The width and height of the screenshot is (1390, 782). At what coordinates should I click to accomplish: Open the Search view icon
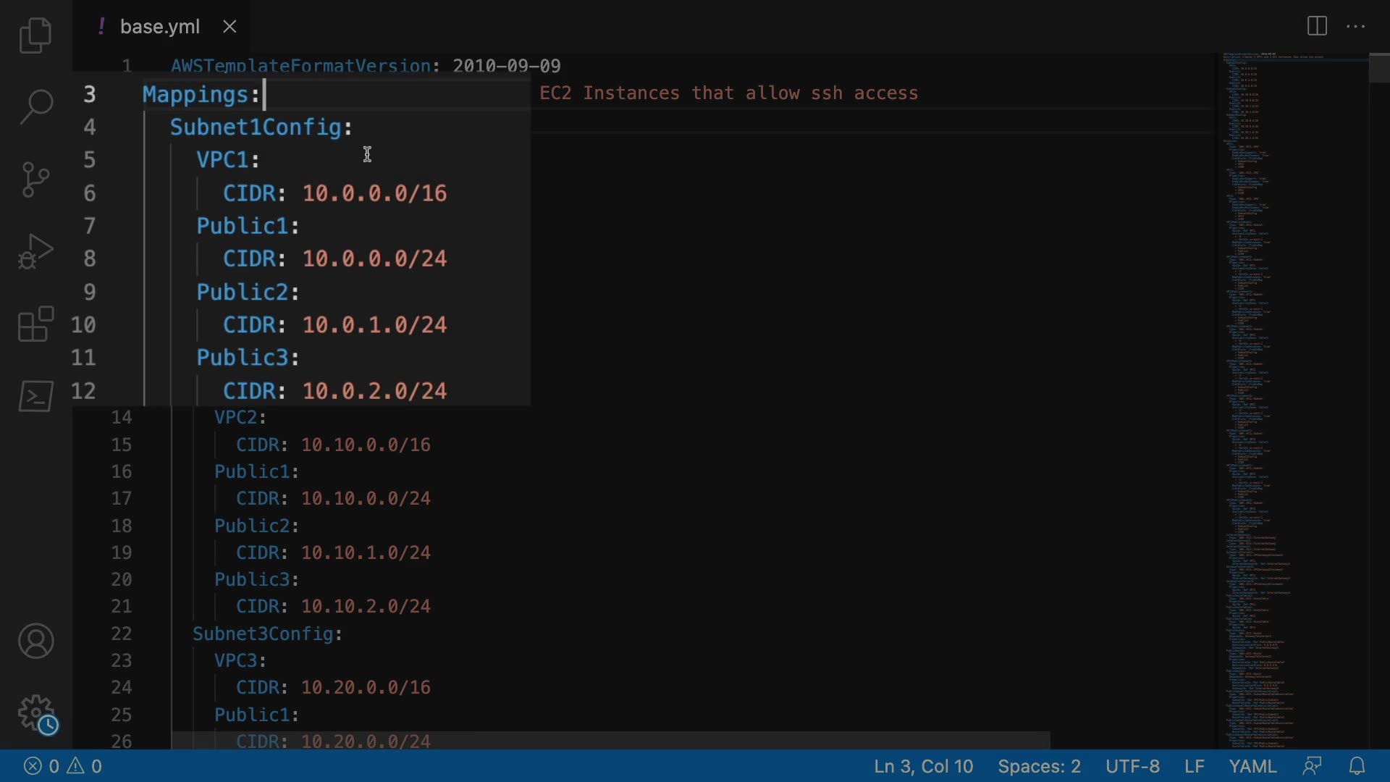click(35, 106)
